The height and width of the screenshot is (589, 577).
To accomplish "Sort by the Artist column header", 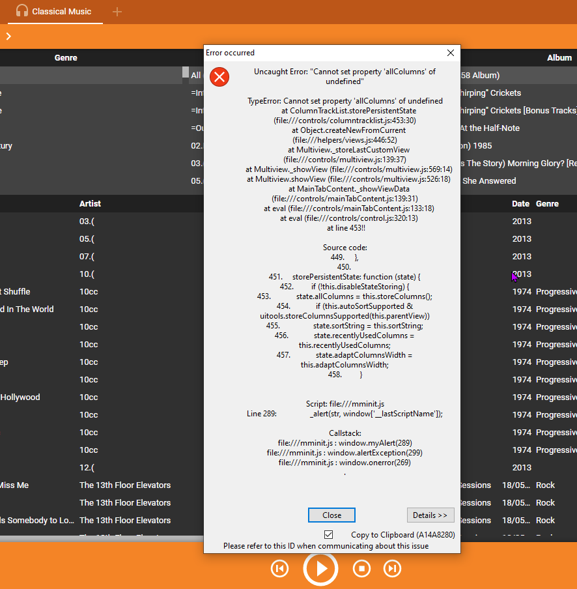I will click(x=90, y=204).
